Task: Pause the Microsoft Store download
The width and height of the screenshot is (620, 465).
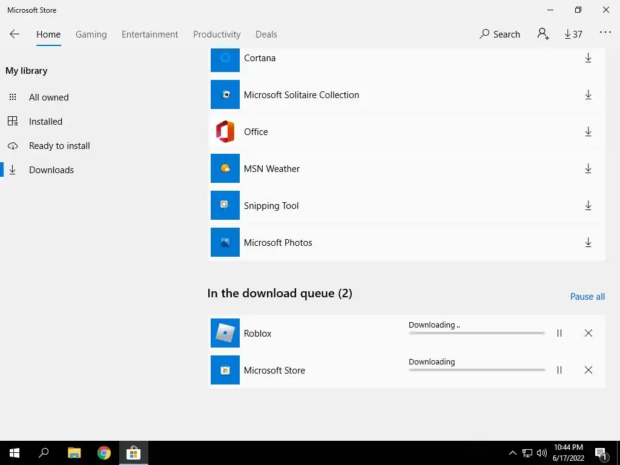Action: [x=559, y=370]
